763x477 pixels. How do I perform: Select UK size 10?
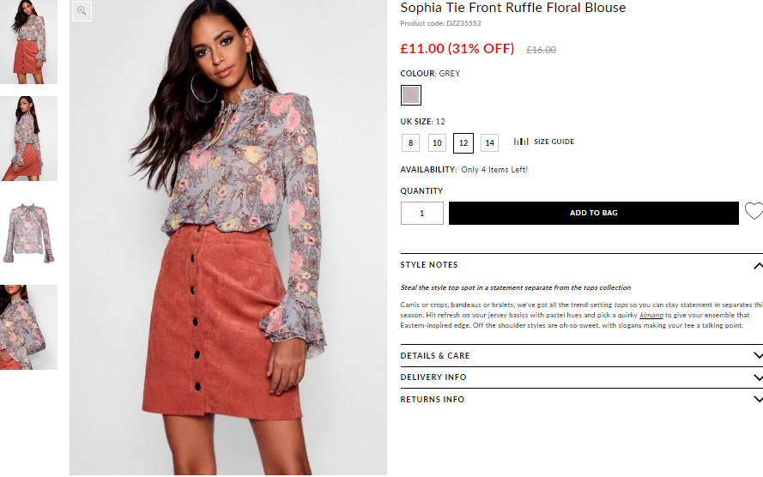point(437,143)
